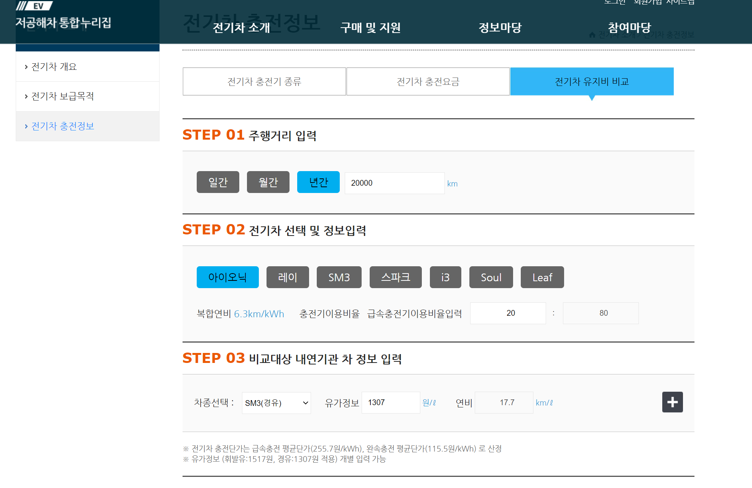
Task: Go to 전기차 개요 sidebar link
Action: [54, 67]
